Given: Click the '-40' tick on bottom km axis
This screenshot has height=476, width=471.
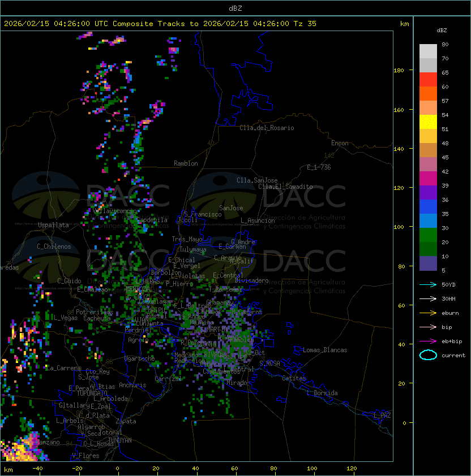Looking at the screenshot, I should tap(37, 469).
